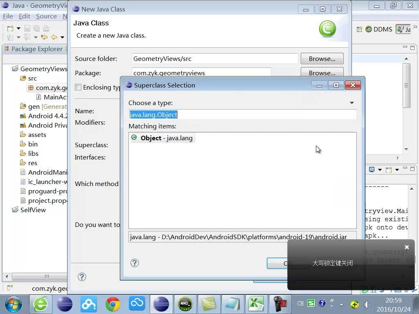419x314 pixels.
Task: Show more perspectives chevron
Action: point(415,27)
